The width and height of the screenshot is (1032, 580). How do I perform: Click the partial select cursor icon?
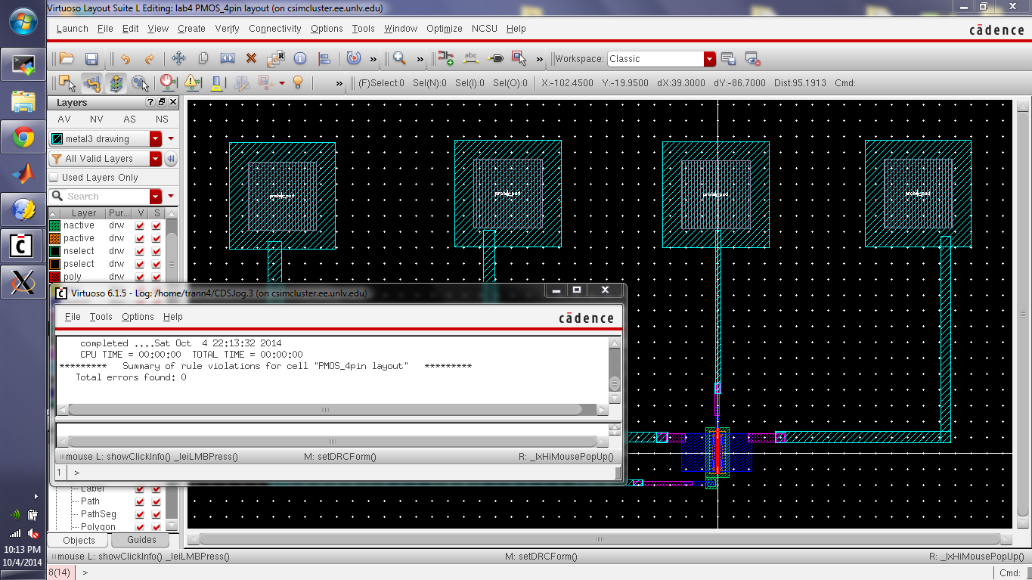[x=67, y=82]
